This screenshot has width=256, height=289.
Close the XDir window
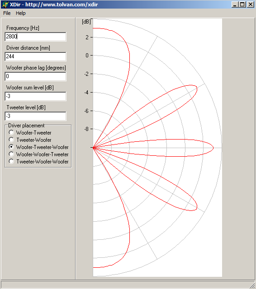click(251, 5)
